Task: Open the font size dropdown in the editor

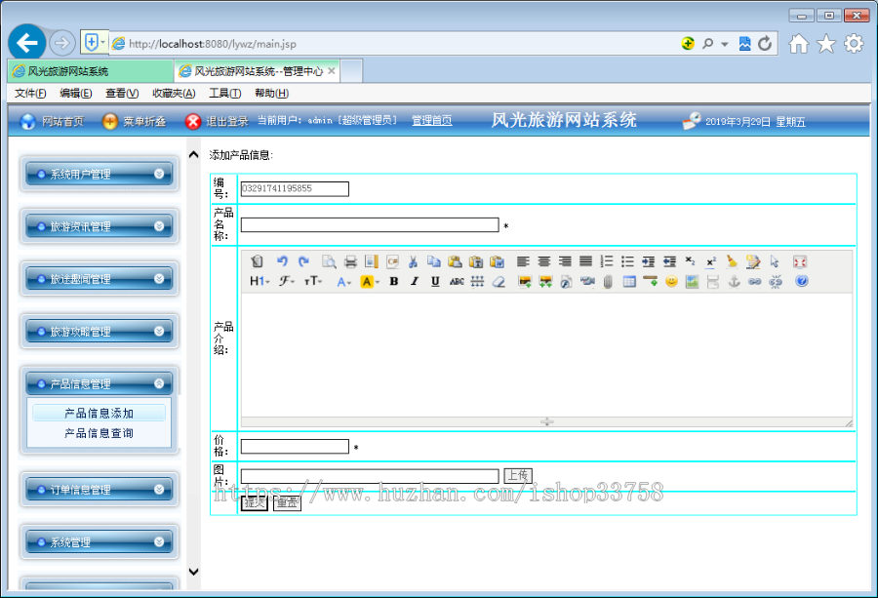Action: [x=312, y=283]
